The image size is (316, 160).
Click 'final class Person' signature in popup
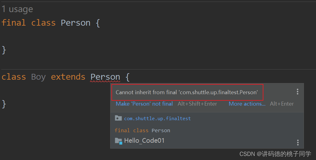click(142, 130)
